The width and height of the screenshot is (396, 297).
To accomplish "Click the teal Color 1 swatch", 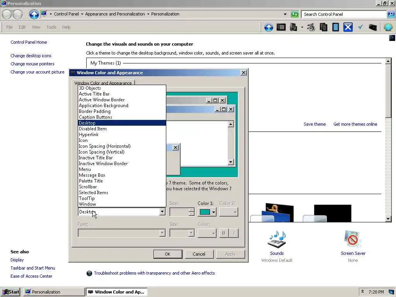I will coord(205,212).
